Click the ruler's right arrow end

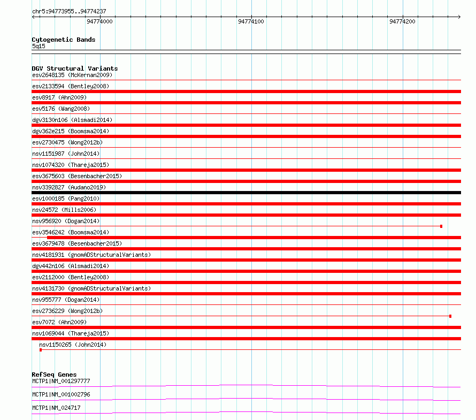pyautogui.click(x=459, y=17)
